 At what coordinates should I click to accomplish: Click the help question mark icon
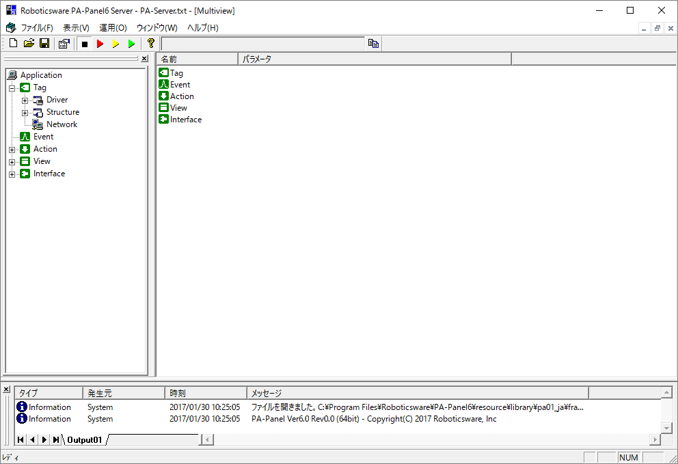pyautogui.click(x=151, y=44)
